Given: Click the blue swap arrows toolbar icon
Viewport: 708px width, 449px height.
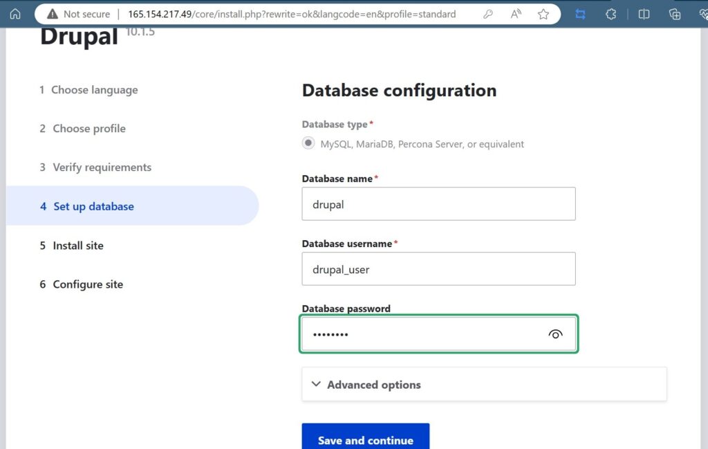Looking at the screenshot, I should click(x=581, y=13).
